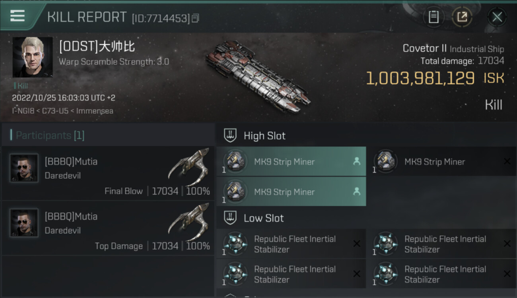Click the victim pilot portrait
The image size is (517, 298).
point(33,57)
